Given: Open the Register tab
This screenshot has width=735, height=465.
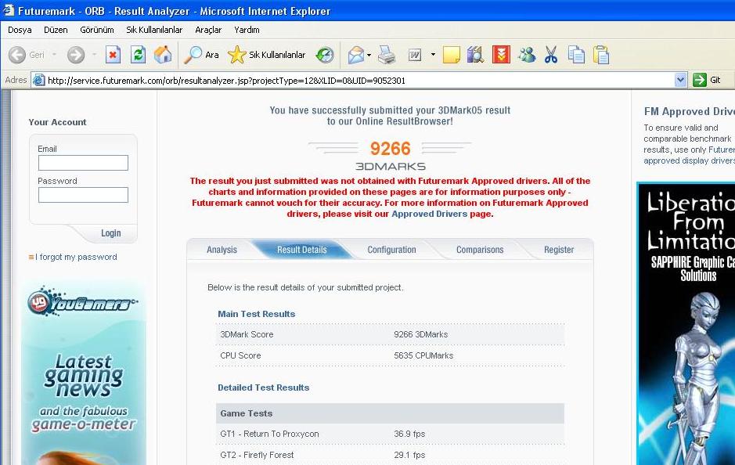Looking at the screenshot, I should (x=559, y=250).
